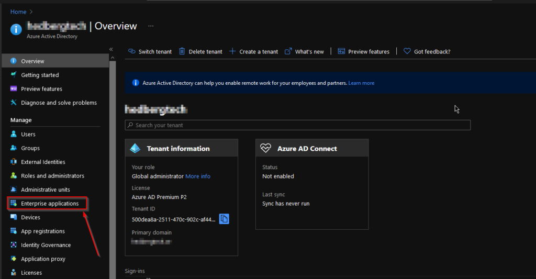Click the sidebar scrollbar up arrow
Image resolution: width=536 pixels, height=279 pixels.
[x=113, y=58]
